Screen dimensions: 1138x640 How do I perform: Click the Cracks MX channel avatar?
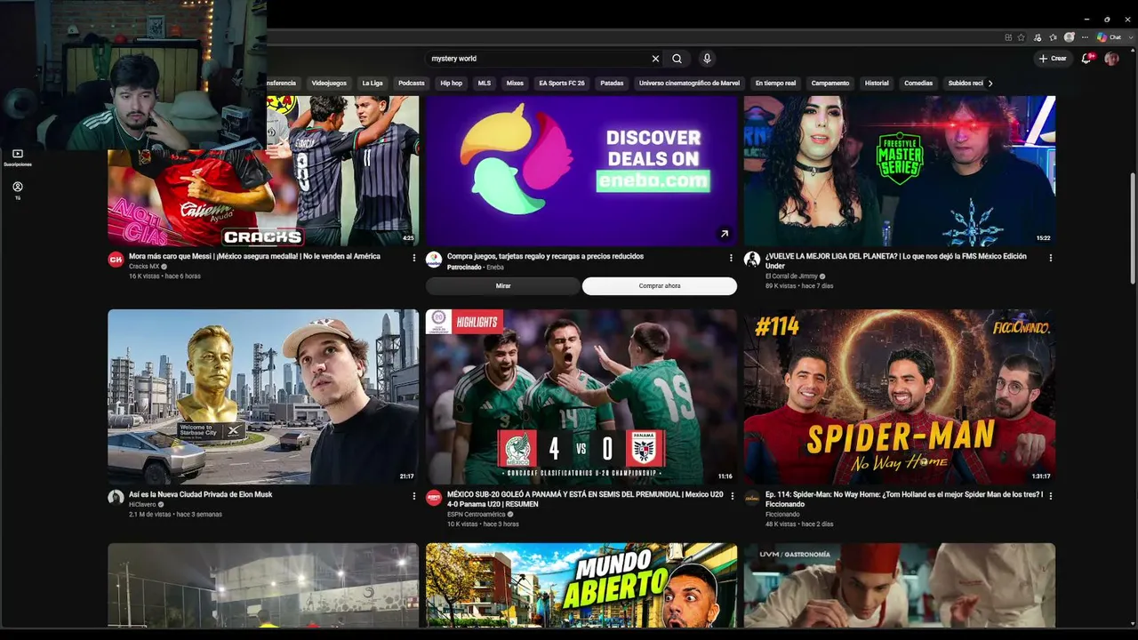coord(116,260)
